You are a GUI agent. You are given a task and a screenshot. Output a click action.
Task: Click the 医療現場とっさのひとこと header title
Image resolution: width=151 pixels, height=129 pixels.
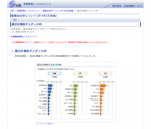(x=37, y=4)
